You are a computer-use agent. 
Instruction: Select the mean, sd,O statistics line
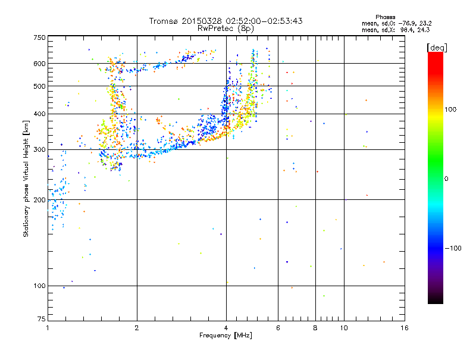(x=396, y=23)
